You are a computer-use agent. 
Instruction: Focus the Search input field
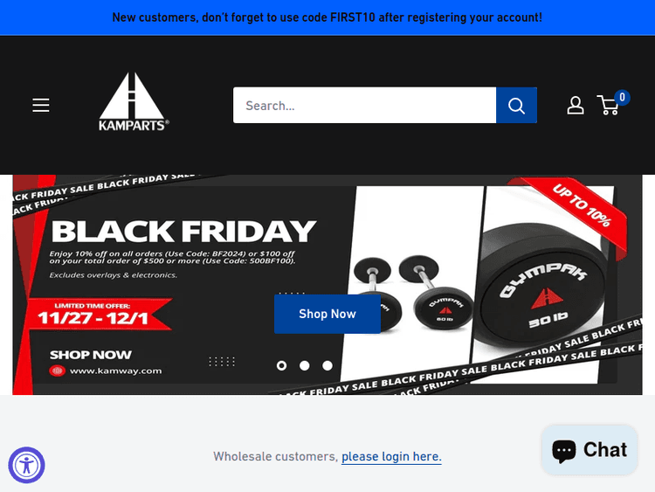coord(365,106)
